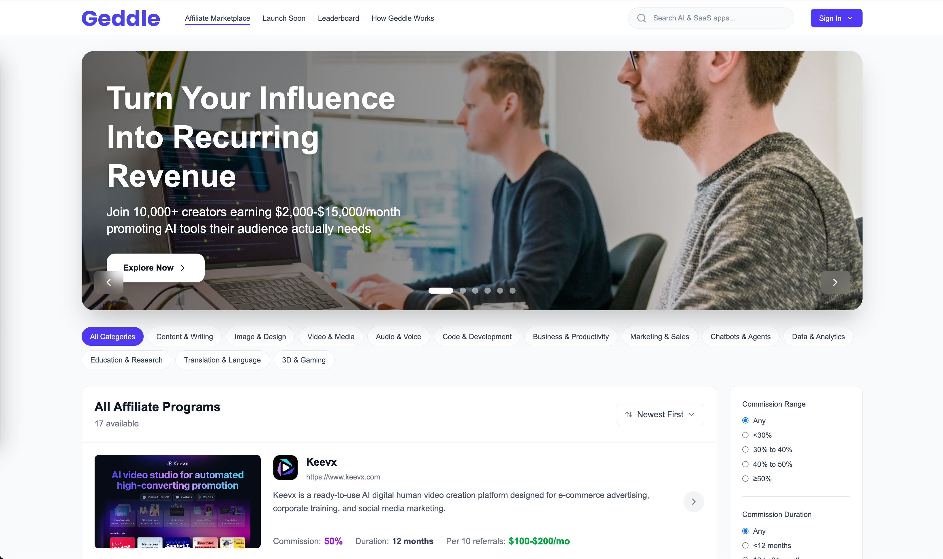Click the Explore Now button
The width and height of the screenshot is (943, 559).
(x=155, y=267)
